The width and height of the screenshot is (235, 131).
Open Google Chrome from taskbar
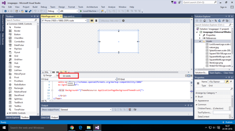point(72,127)
